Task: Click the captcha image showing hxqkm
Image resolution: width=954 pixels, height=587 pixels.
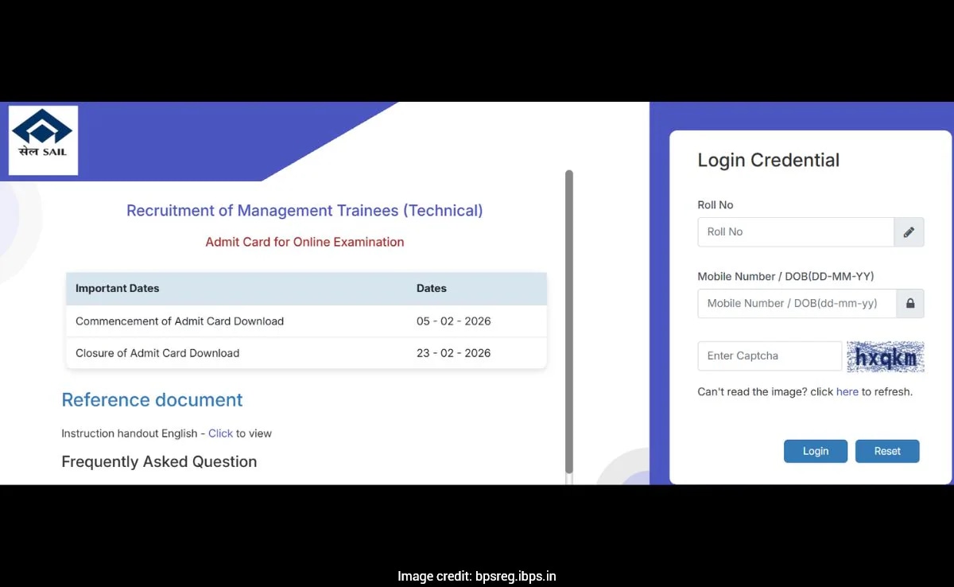Action: point(885,356)
